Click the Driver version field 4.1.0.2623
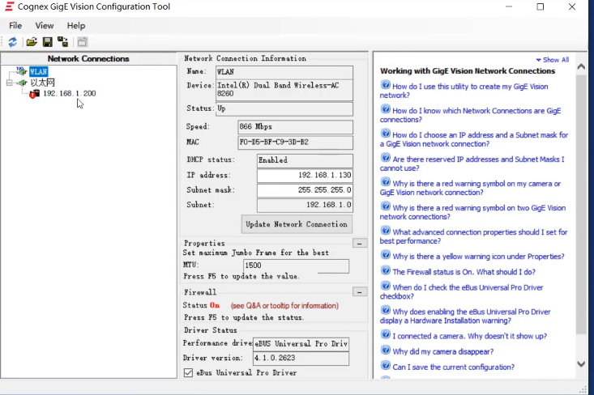 [301, 358]
